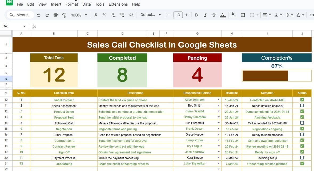Activate the Paint format roller icon

point(64,15)
